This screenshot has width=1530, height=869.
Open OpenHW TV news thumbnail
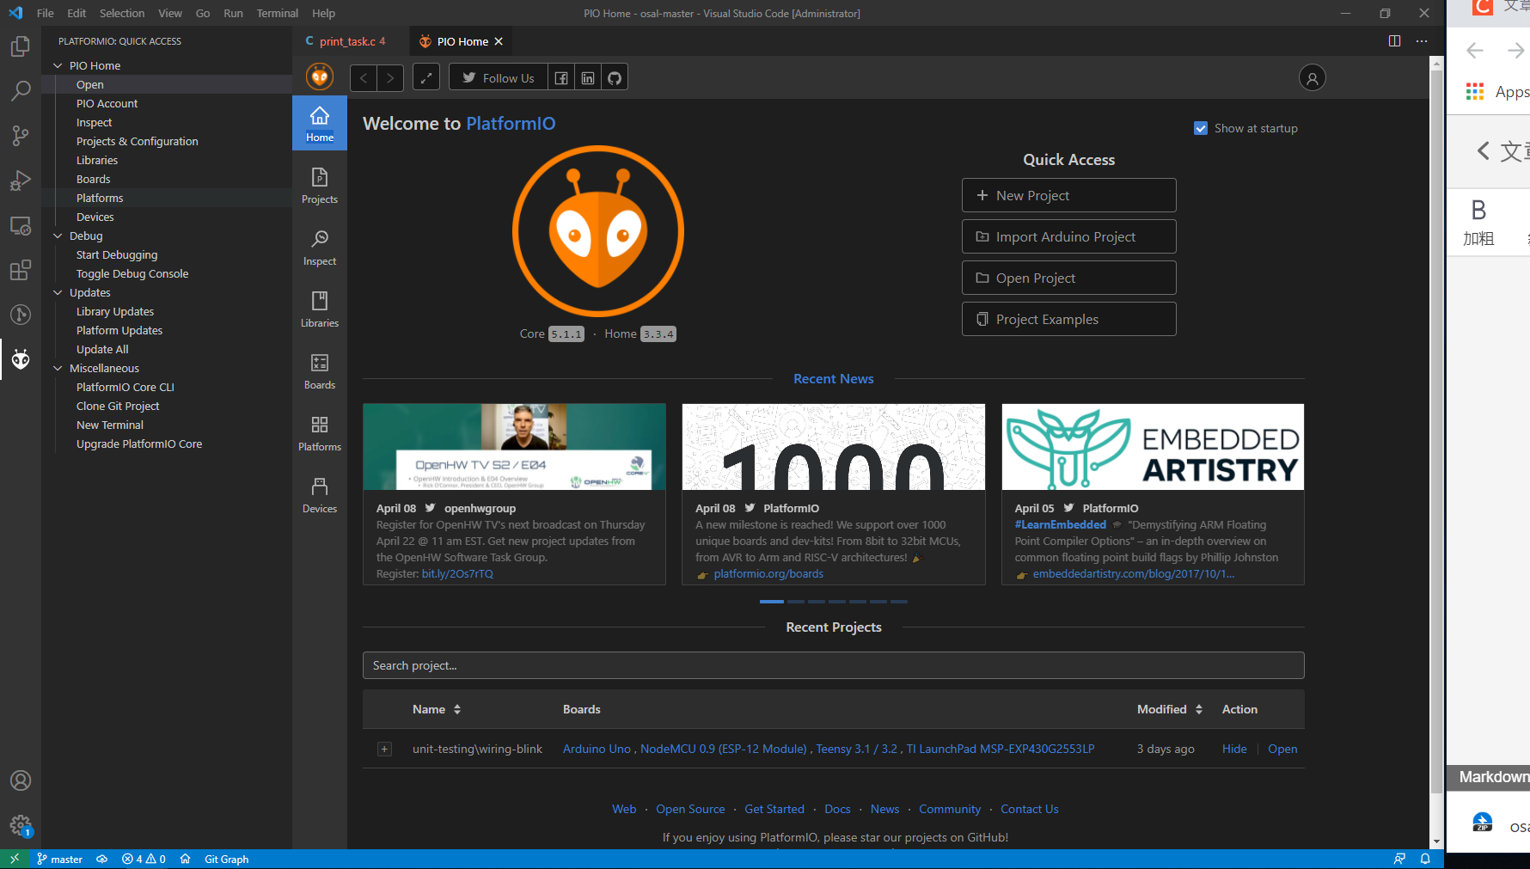pyautogui.click(x=514, y=447)
